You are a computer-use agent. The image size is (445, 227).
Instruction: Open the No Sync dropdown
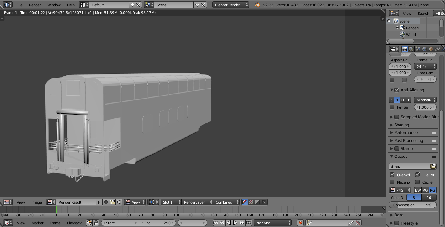pos(273,223)
